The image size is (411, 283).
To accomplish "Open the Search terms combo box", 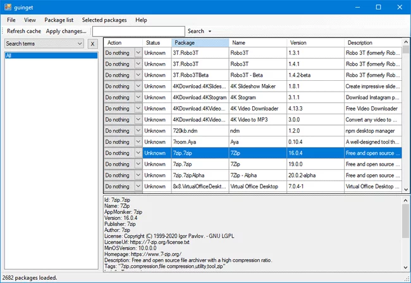I will [x=44, y=44].
